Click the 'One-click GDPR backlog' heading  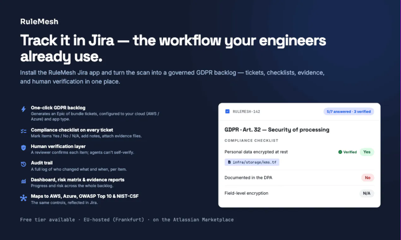(58, 108)
